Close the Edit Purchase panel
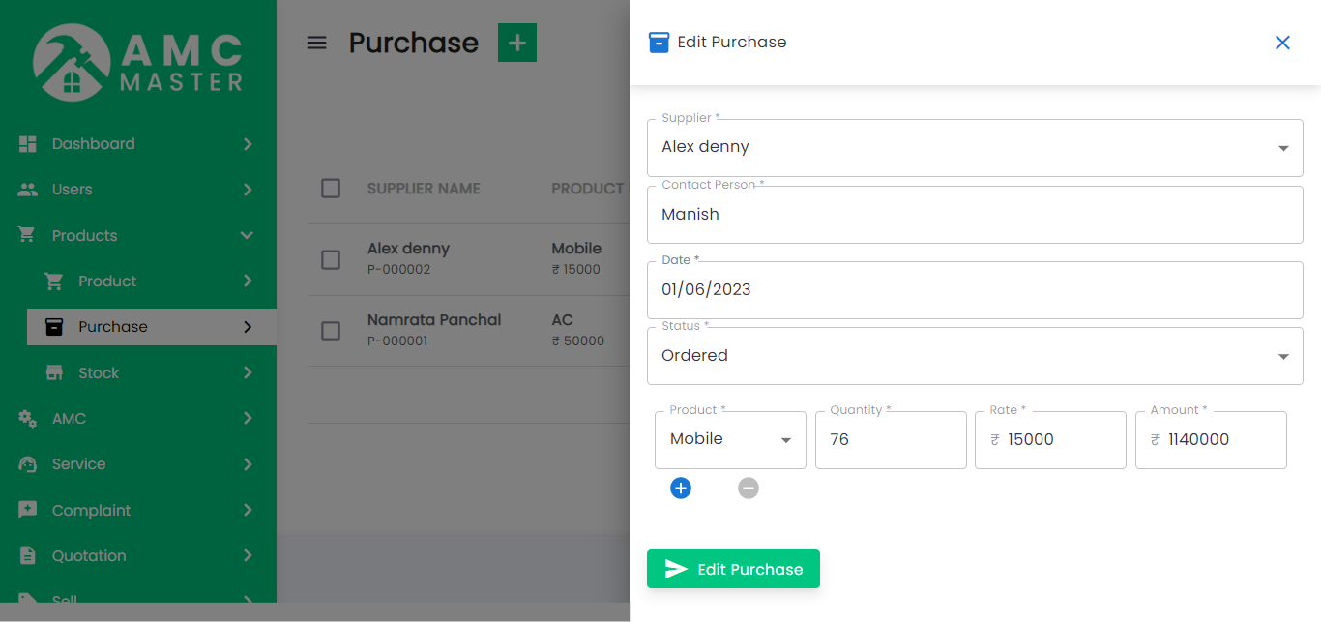This screenshot has width=1321, height=622. coord(1282,43)
